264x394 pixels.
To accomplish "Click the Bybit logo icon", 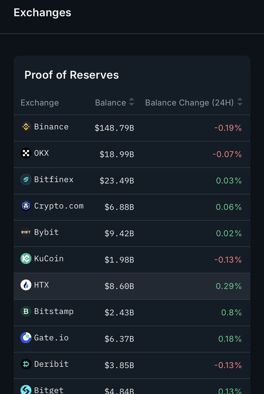I will pos(26,232).
